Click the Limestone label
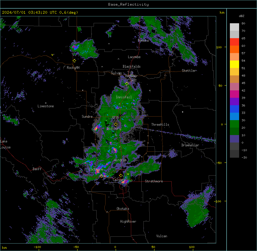The height and width of the screenshot is (251, 257). [46, 106]
